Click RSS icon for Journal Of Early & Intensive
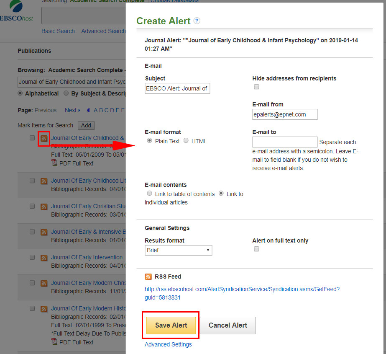The height and width of the screenshot is (354, 386). (x=44, y=233)
